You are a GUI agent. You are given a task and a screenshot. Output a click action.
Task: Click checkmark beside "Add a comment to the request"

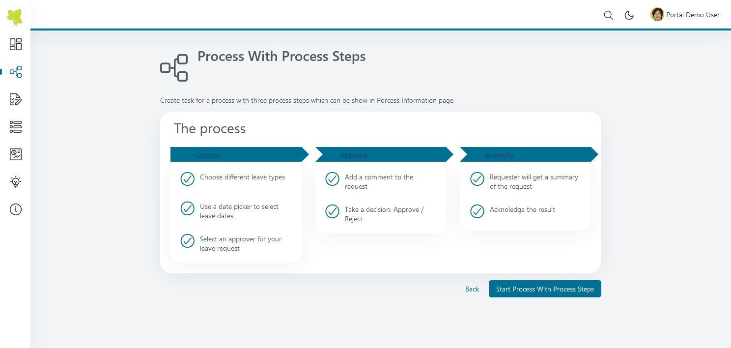[x=333, y=179]
